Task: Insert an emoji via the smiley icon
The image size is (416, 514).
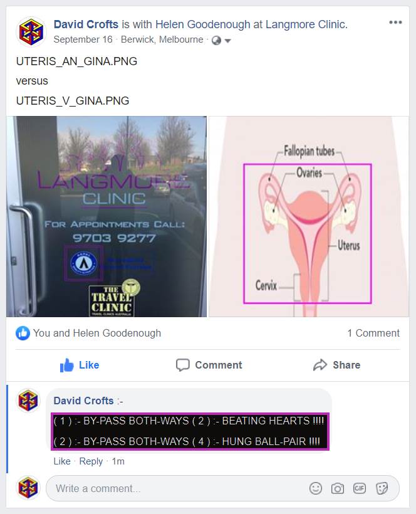Action: (316, 488)
